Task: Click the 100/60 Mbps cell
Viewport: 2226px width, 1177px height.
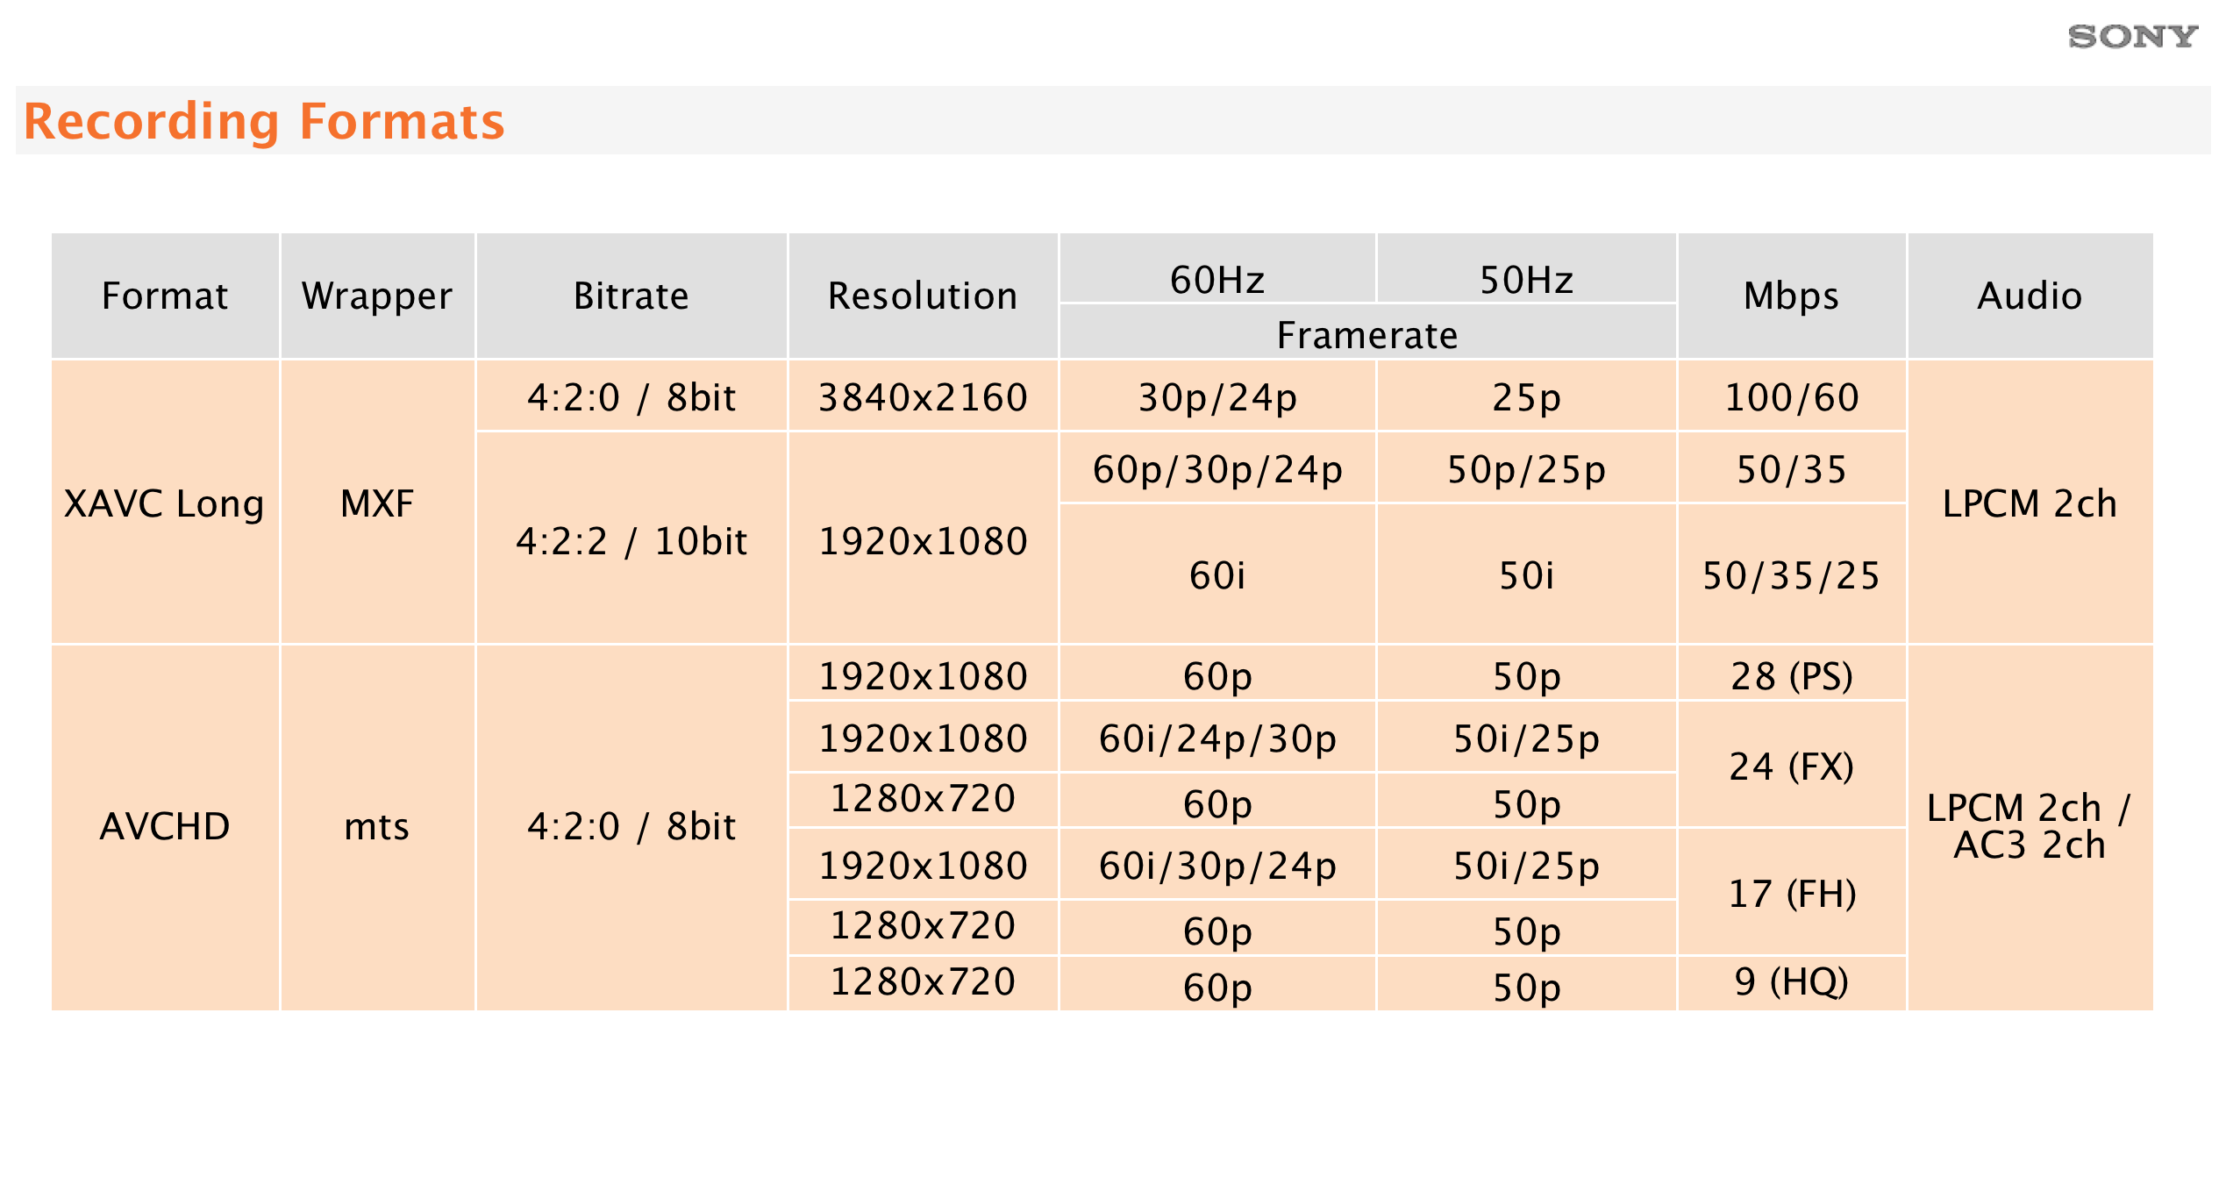Action: [x=1791, y=397]
